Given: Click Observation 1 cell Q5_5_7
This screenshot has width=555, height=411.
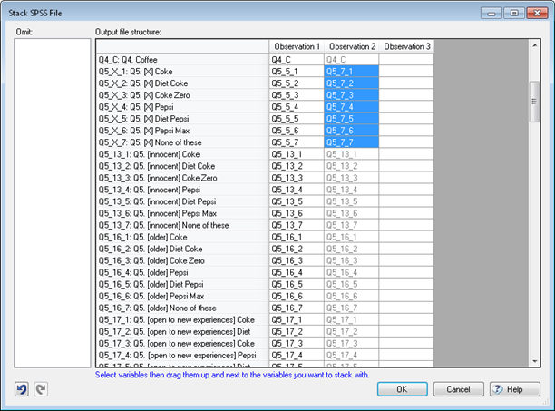Looking at the screenshot, I should tap(297, 142).
